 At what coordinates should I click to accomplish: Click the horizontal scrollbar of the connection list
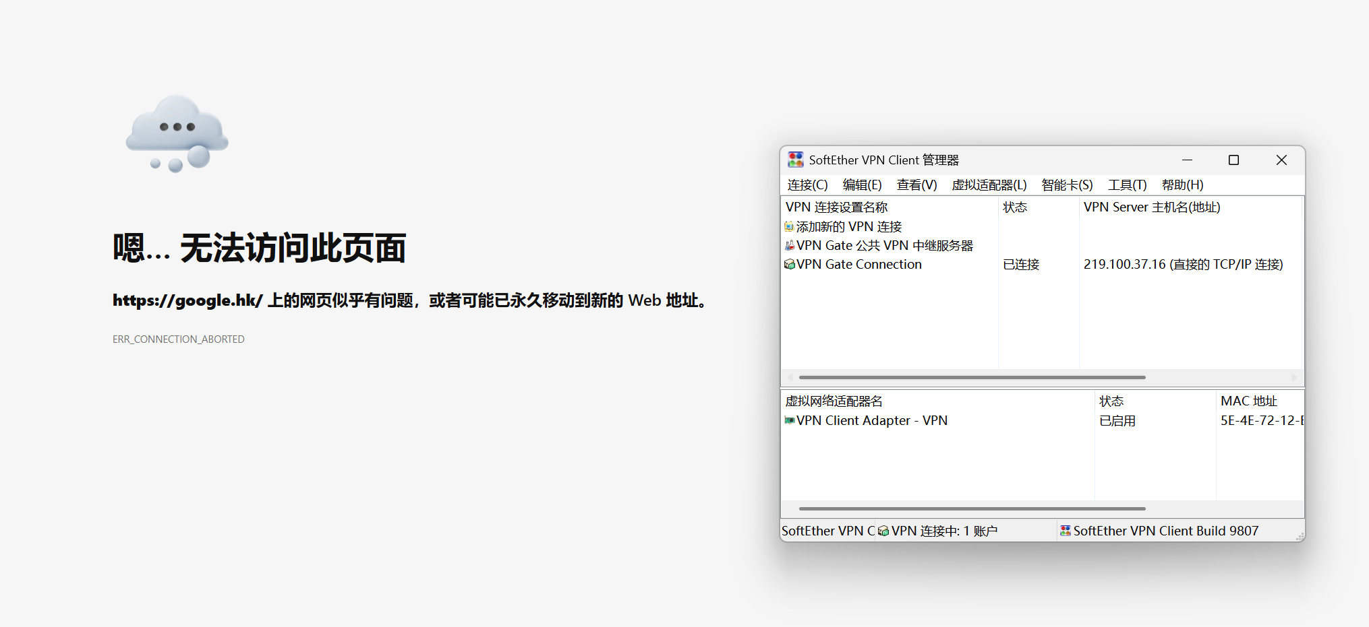[971, 378]
